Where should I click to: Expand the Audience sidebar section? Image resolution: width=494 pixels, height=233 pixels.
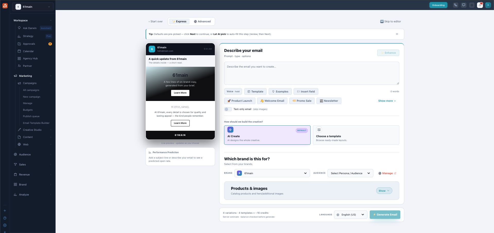point(33,155)
